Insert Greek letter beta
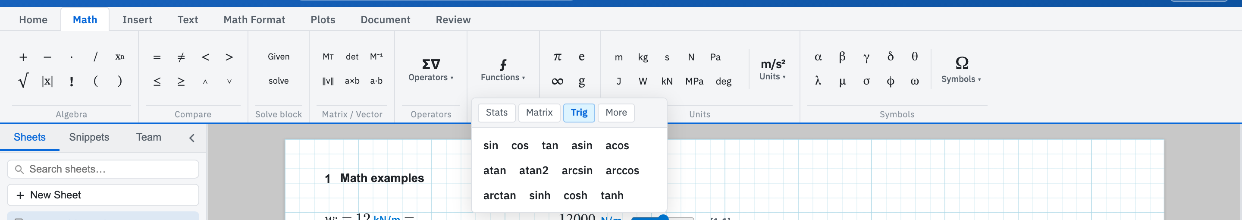1242x220 pixels. (x=842, y=57)
